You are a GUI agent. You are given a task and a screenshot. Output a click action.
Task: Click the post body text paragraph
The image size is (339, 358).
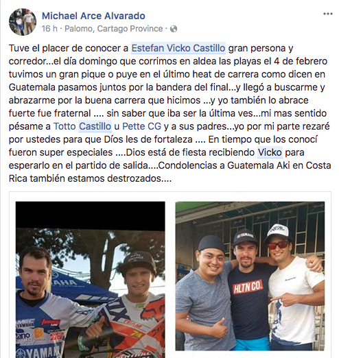pos(169,113)
